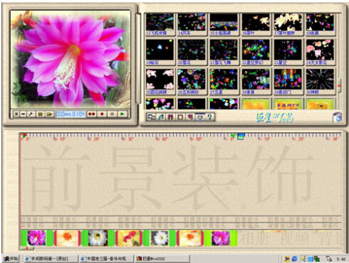Click the blue playhead marker on timeline ruler
This screenshot has height=263, width=349.
coord(241,136)
